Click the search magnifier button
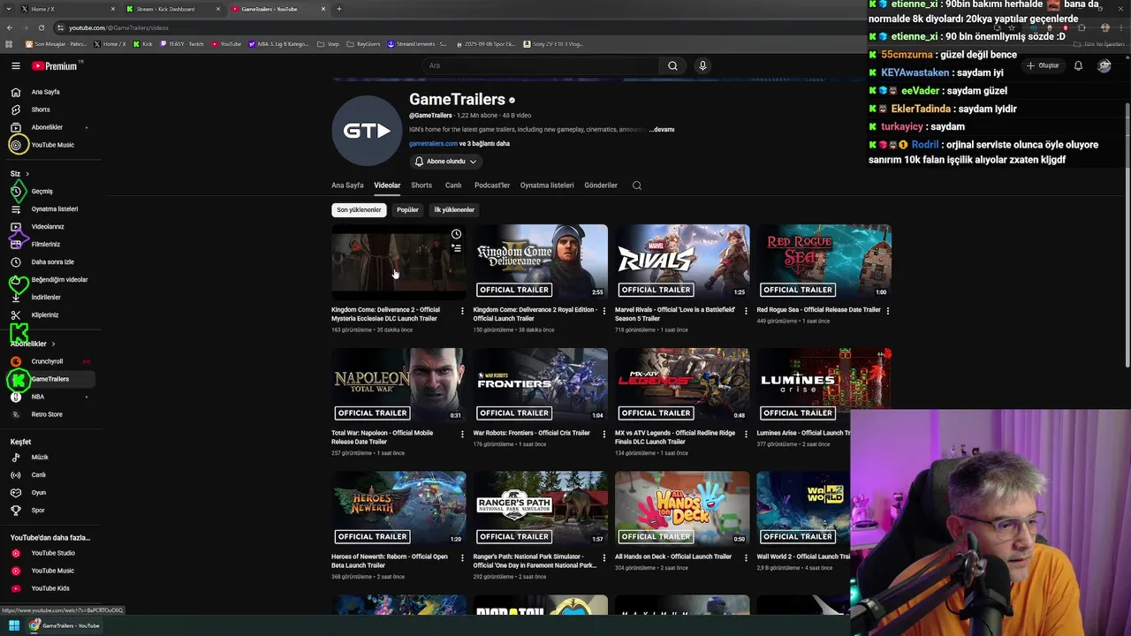Image resolution: width=1131 pixels, height=636 pixels. (672, 65)
